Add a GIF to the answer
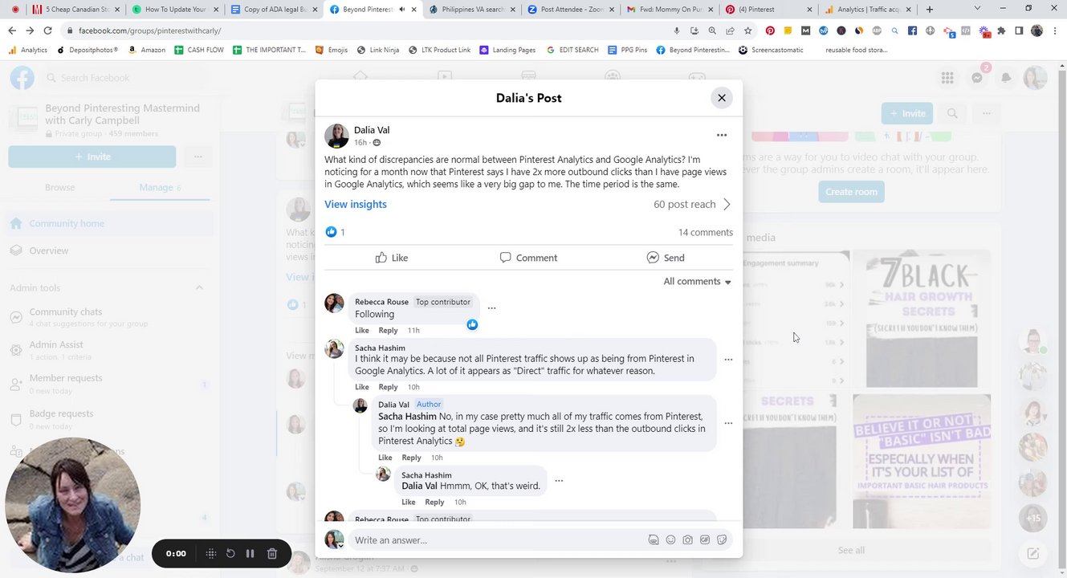 click(704, 540)
